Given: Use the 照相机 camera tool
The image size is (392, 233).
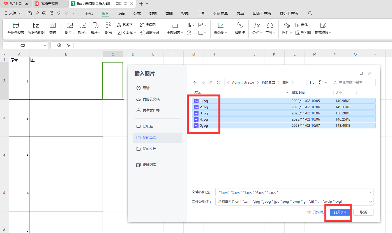Looking at the screenshot, I should (303, 33).
